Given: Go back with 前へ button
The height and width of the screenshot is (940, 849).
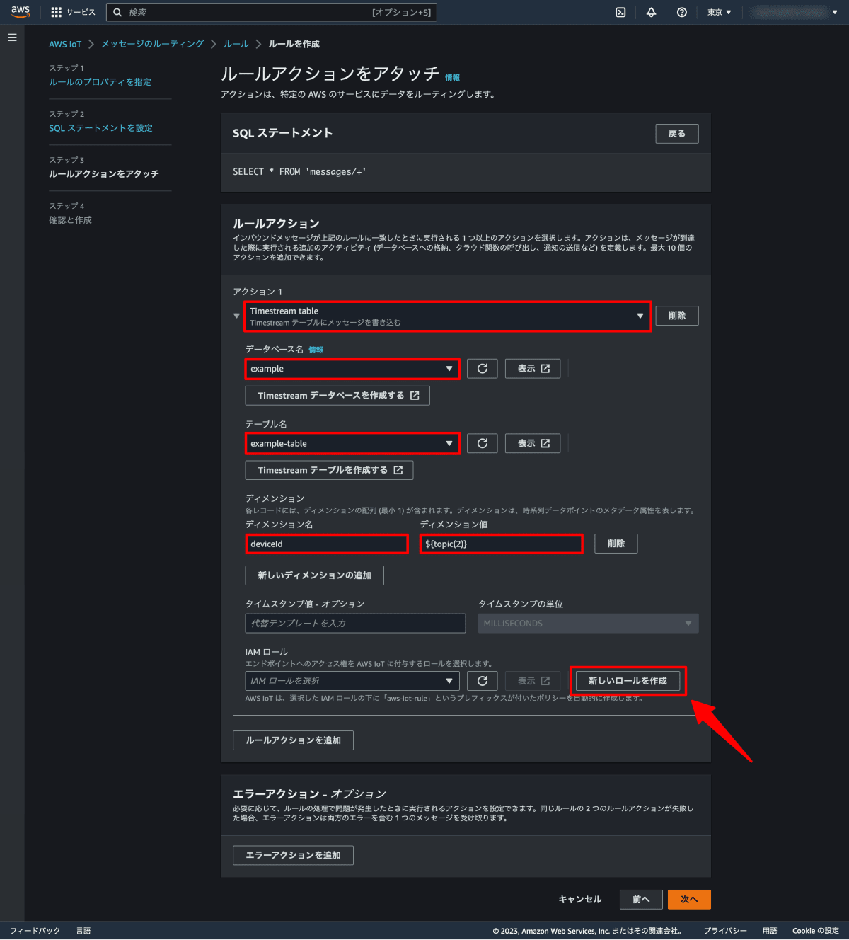Looking at the screenshot, I should coord(641,900).
